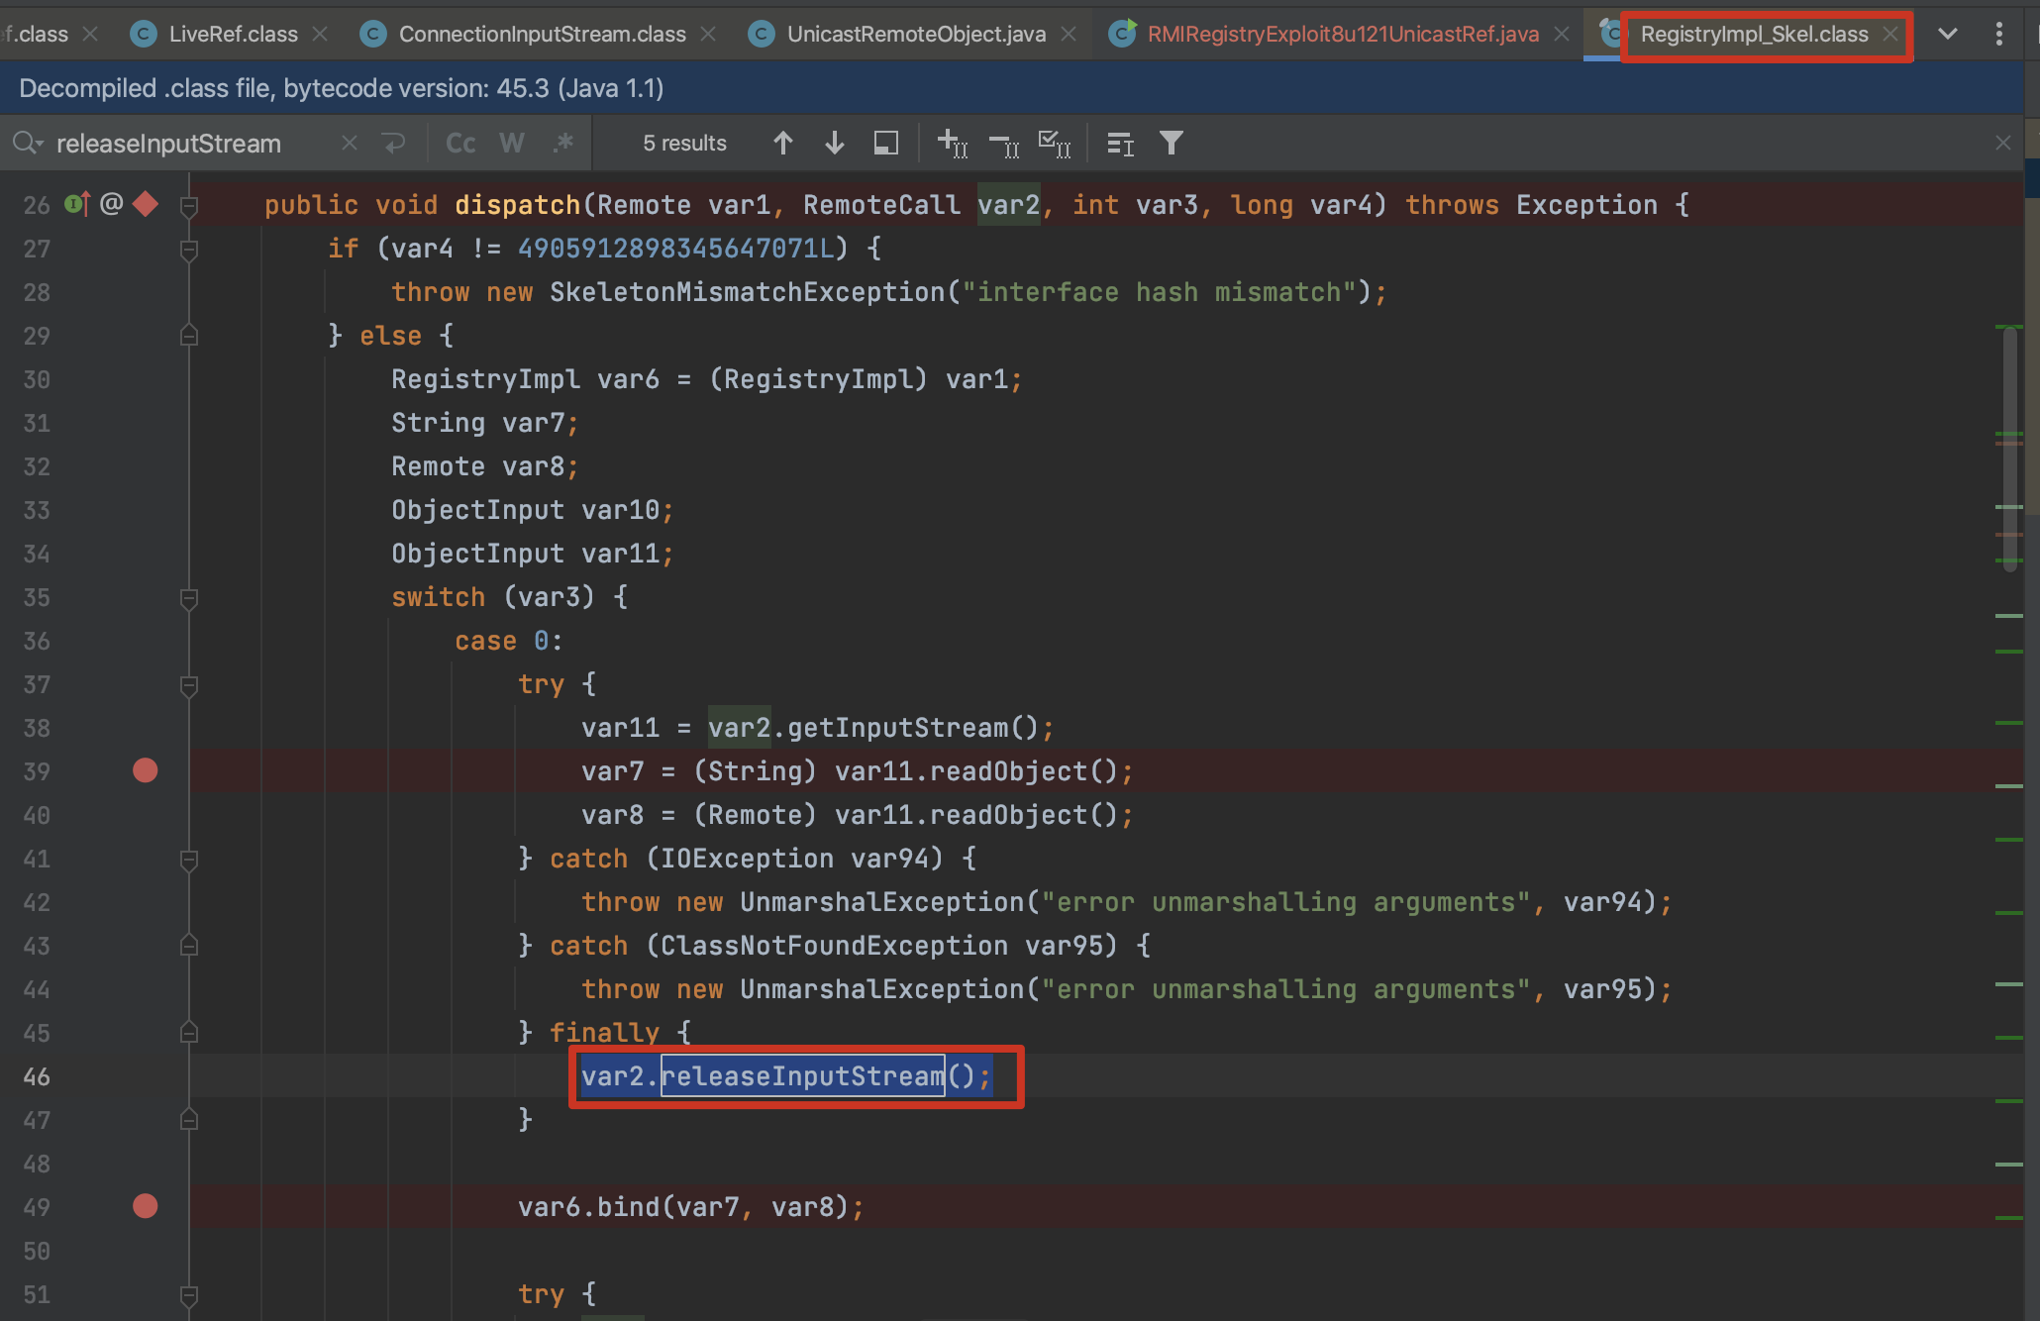
Task: Collapse the if block on line 27
Action: tap(189, 250)
